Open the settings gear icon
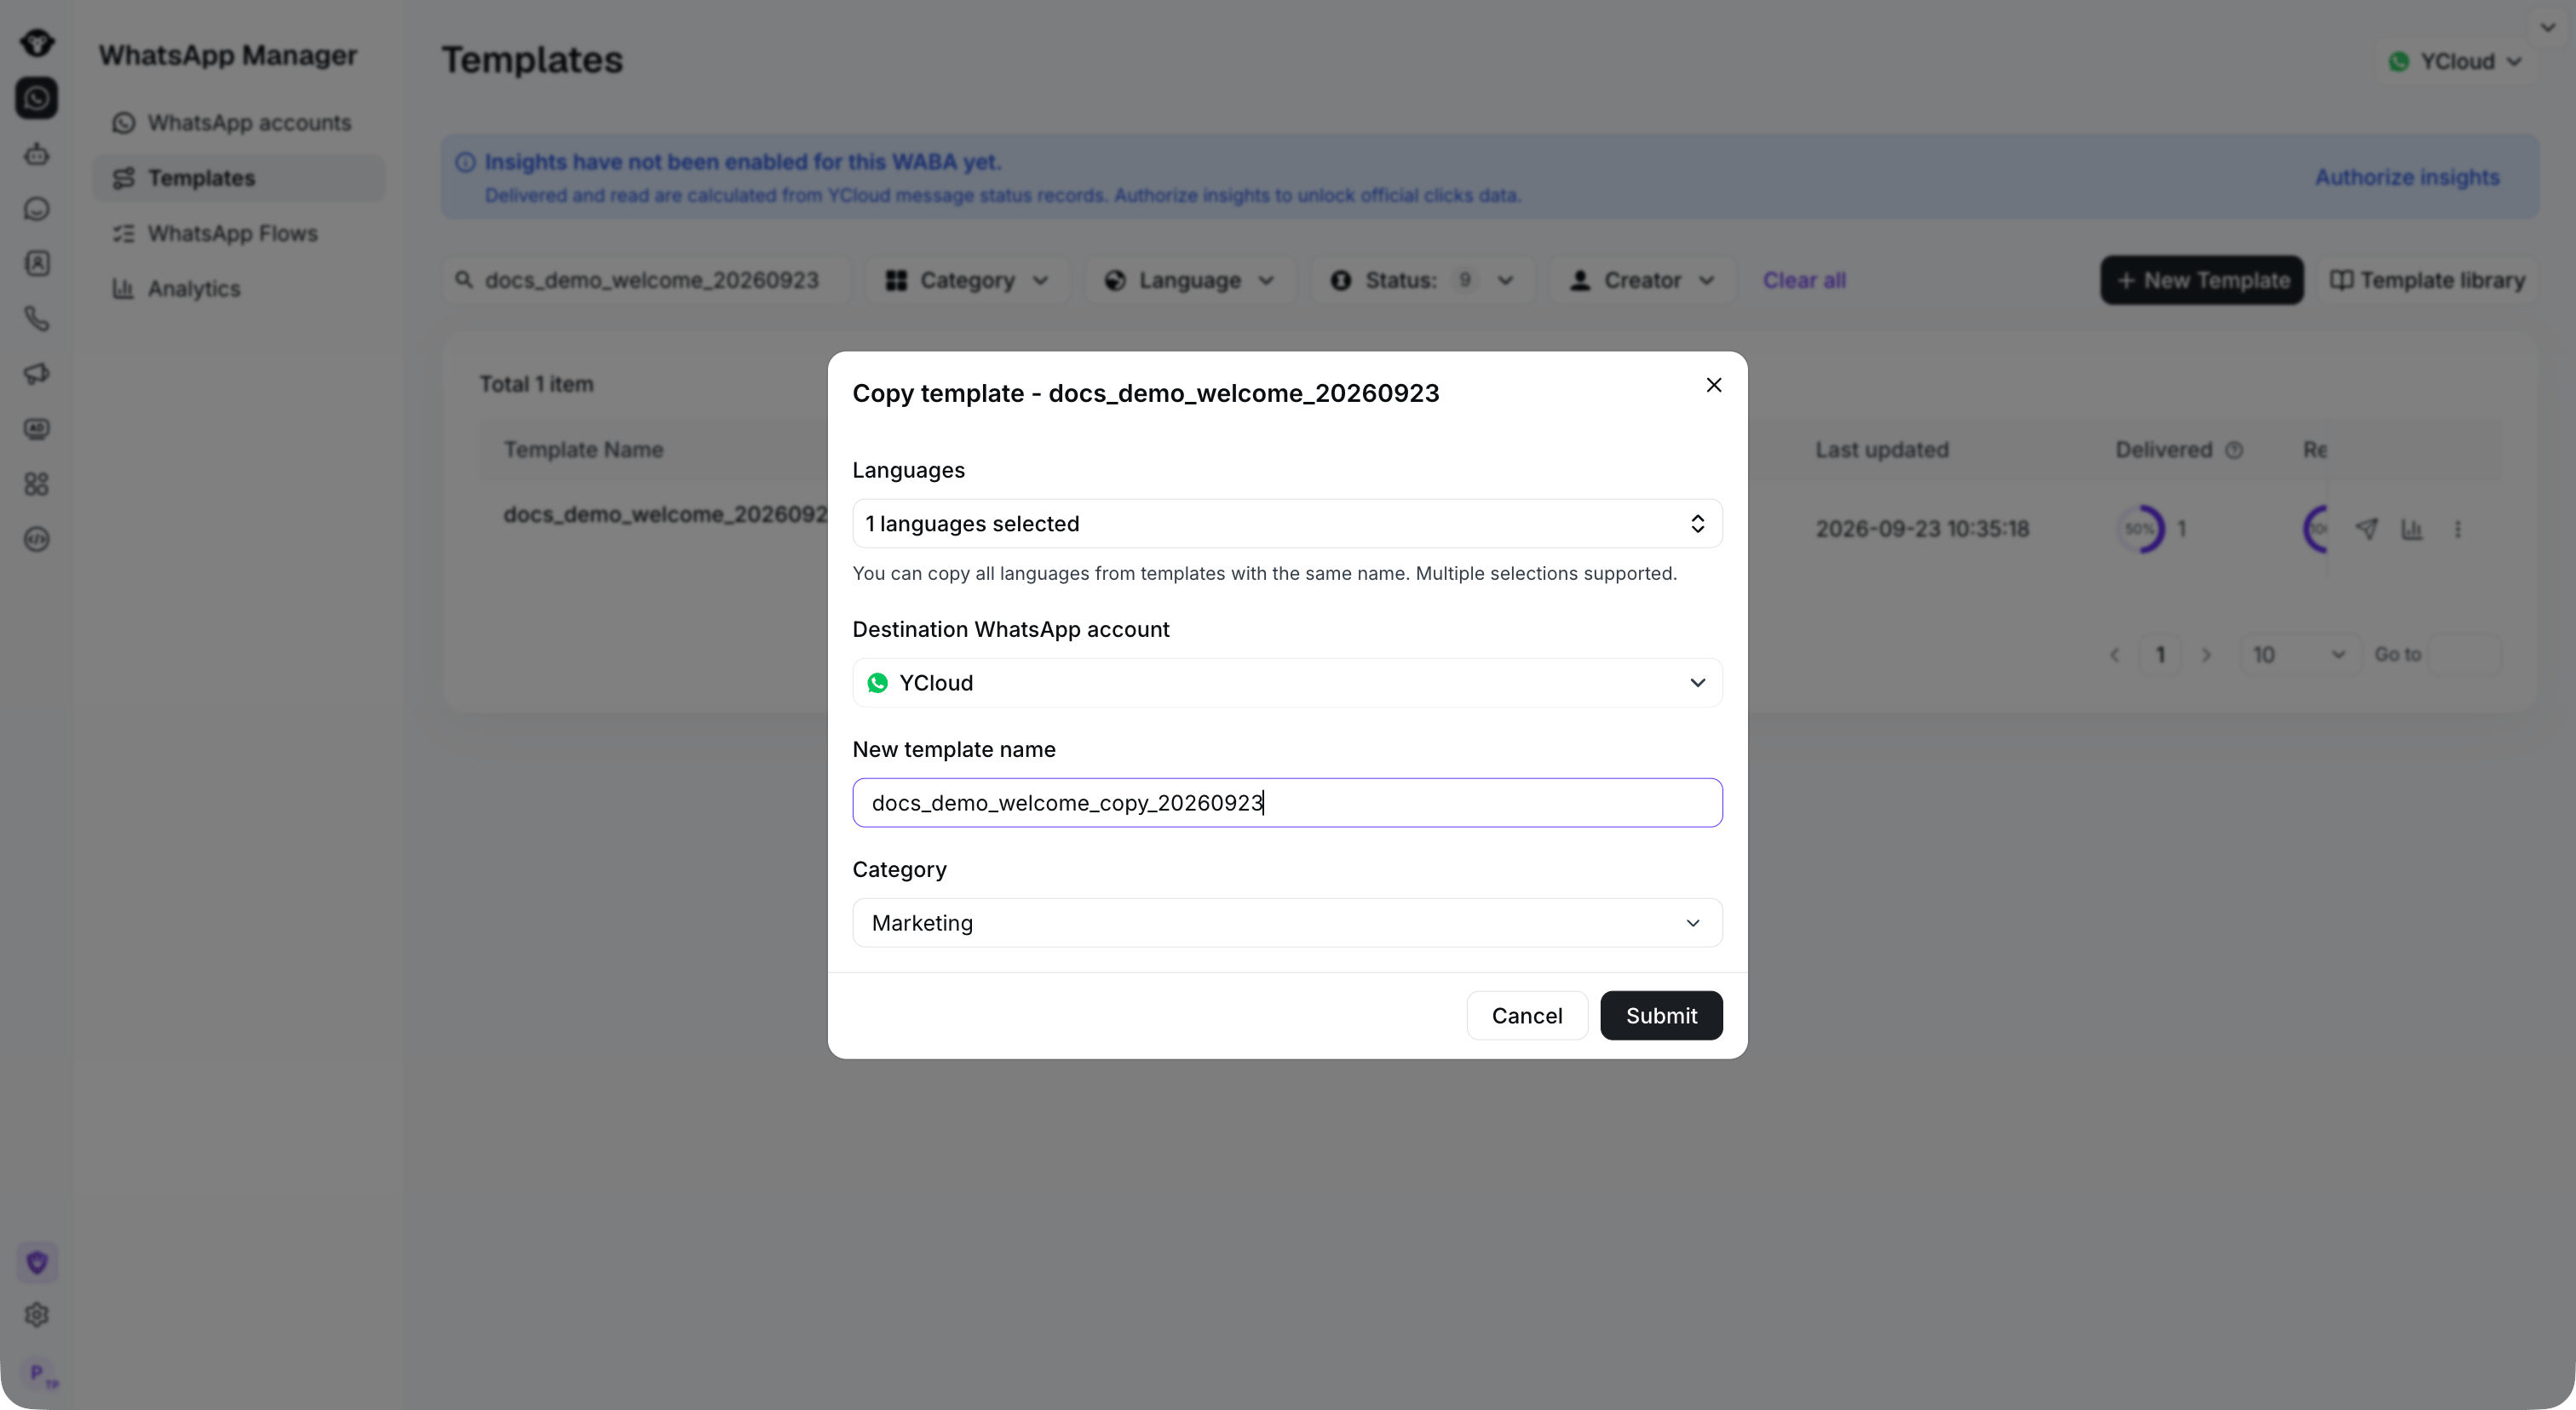 click(x=37, y=1315)
